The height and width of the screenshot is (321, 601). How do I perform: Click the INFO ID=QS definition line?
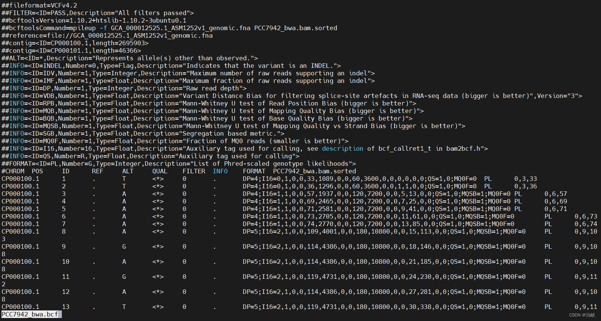[150, 156]
